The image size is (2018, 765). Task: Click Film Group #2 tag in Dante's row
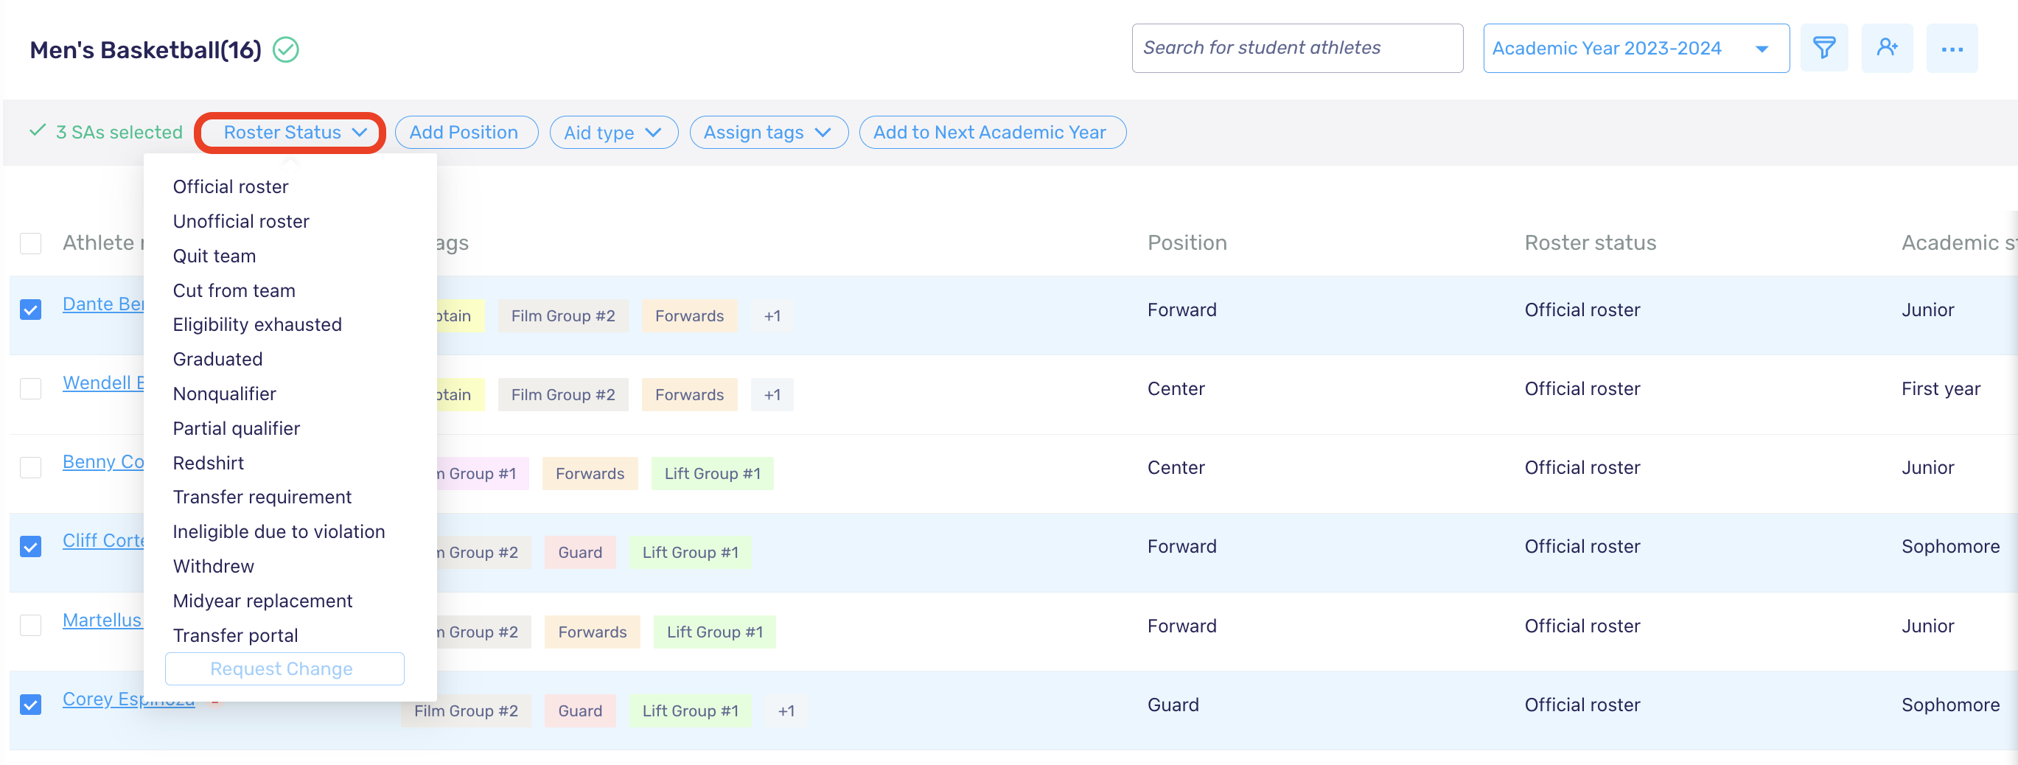click(562, 315)
